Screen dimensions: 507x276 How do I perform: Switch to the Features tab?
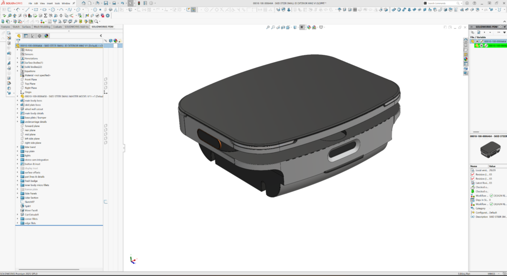(x=5, y=27)
